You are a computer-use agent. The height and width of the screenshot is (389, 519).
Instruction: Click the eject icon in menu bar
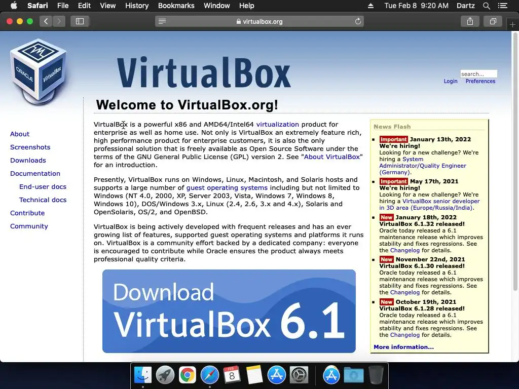(x=370, y=6)
